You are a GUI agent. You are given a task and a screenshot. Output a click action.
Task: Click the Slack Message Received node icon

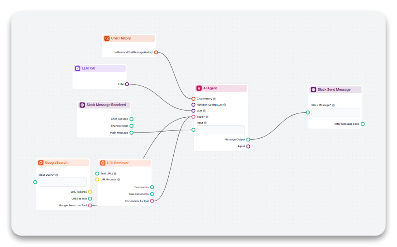click(x=82, y=105)
